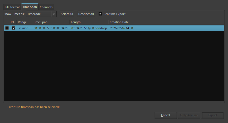Click the 00:00:00:05 to 00:00:34:29 time span cell
This screenshot has height=123, width=228.
pyautogui.click(x=51, y=28)
